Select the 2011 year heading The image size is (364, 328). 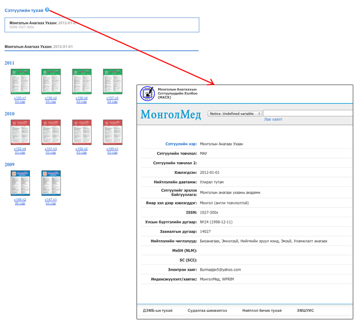click(x=10, y=63)
